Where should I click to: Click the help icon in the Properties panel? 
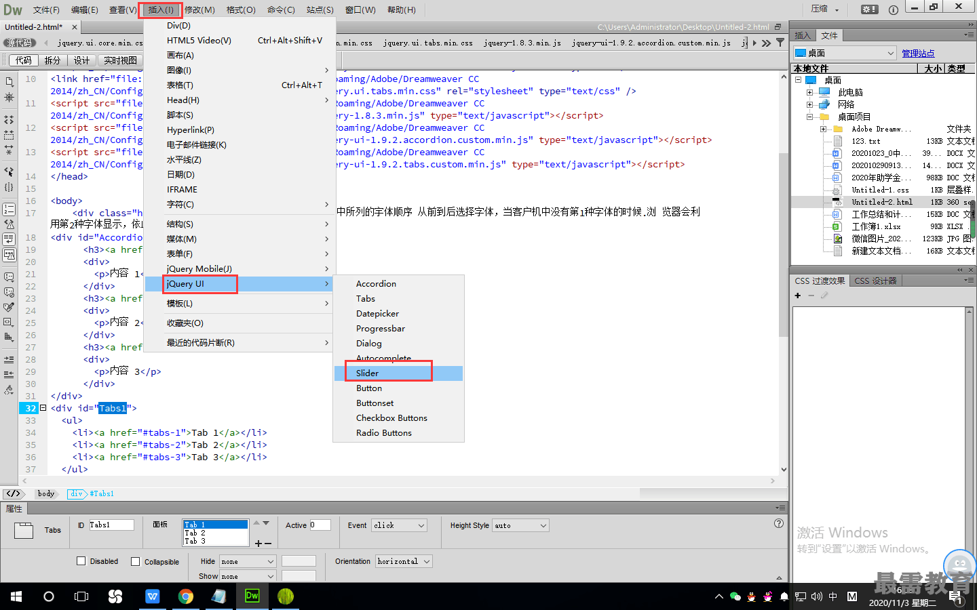[779, 523]
